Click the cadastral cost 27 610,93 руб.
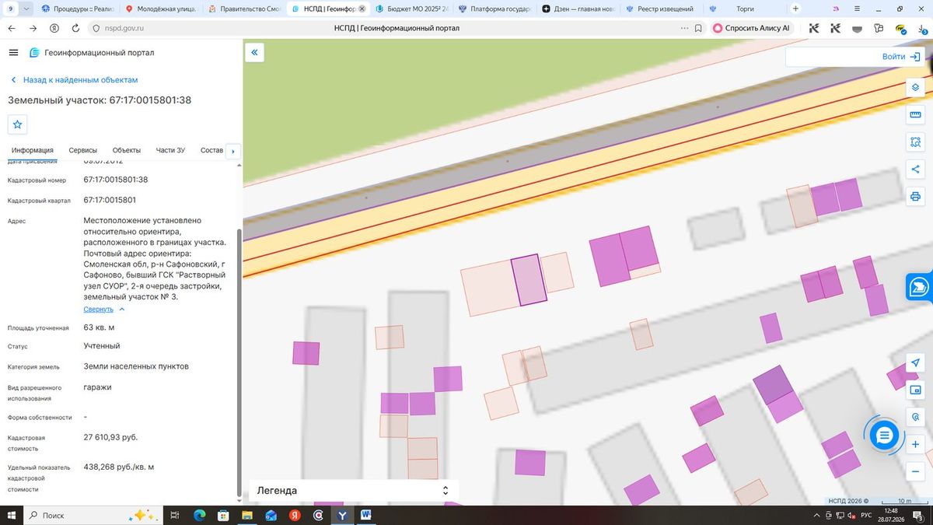Image resolution: width=933 pixels, height=525 pixels. 110,437
